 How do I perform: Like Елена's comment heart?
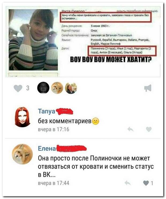click(146, 183)
